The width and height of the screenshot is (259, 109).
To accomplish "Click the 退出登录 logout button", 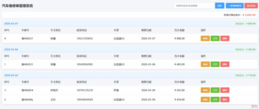I will 251,6.
